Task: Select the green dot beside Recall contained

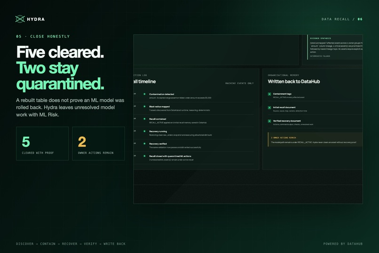Action: tap(144, 119)
